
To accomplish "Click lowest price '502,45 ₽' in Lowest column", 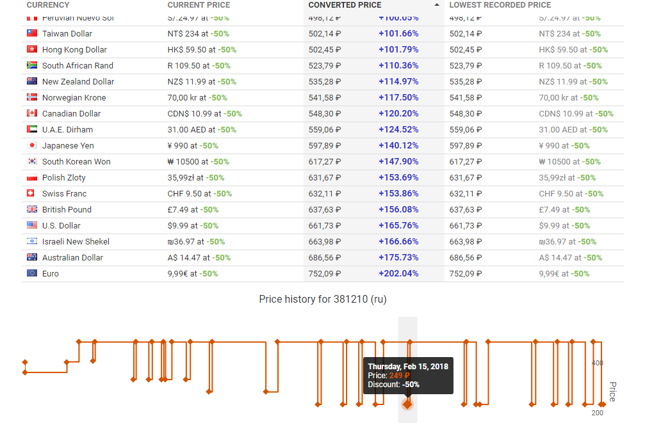I will pyautogui.click(x=465, y=50).
